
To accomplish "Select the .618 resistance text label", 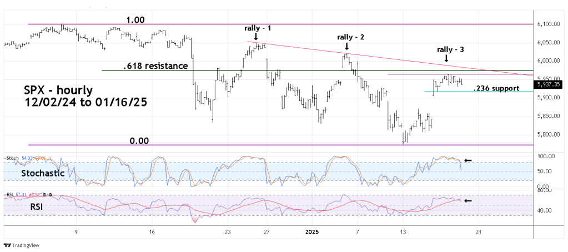I will 155,66.
